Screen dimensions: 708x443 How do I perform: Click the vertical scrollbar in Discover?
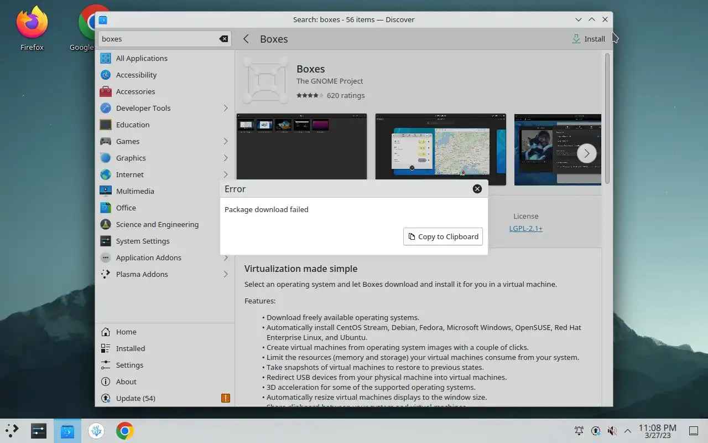[x=607, y=119]
